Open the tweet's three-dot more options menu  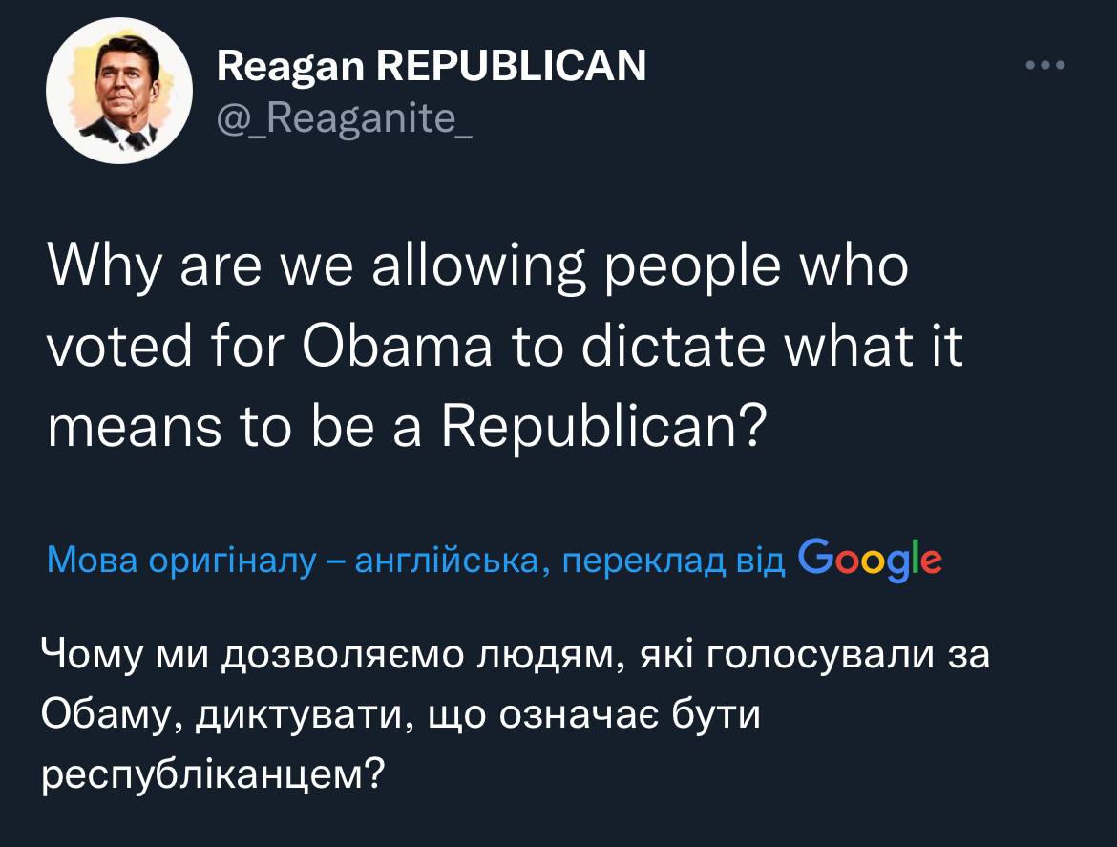tap(1044, 66)
